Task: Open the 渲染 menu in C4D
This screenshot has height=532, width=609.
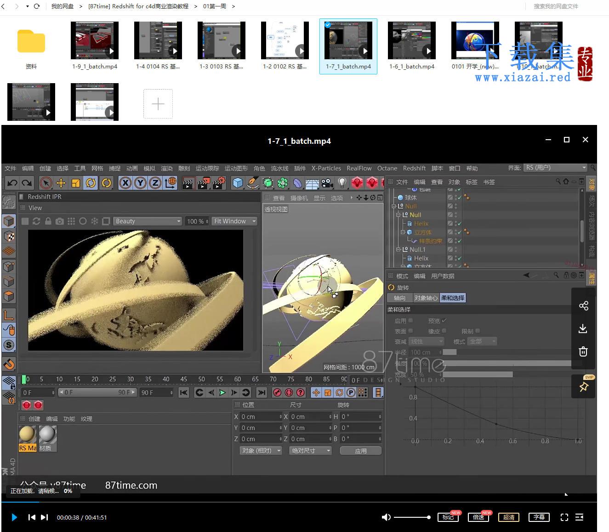Action: 167,168
